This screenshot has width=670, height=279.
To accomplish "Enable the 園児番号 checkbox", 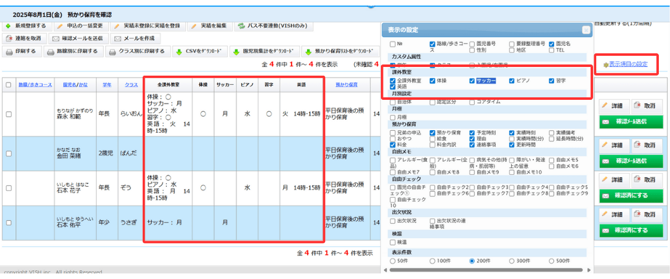I will pos(471,44).
